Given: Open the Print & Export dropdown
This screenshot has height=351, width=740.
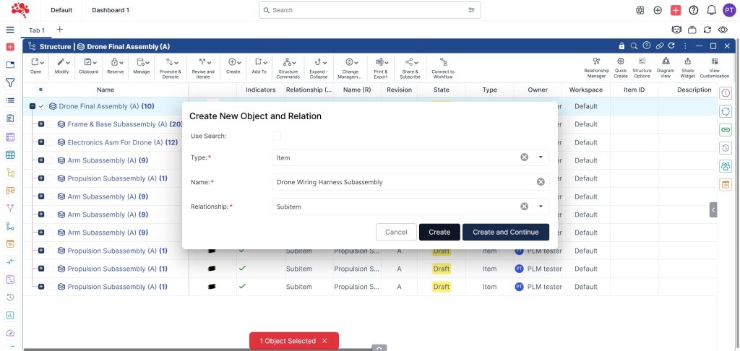Looking at the screenshot, I should point(381,68).
